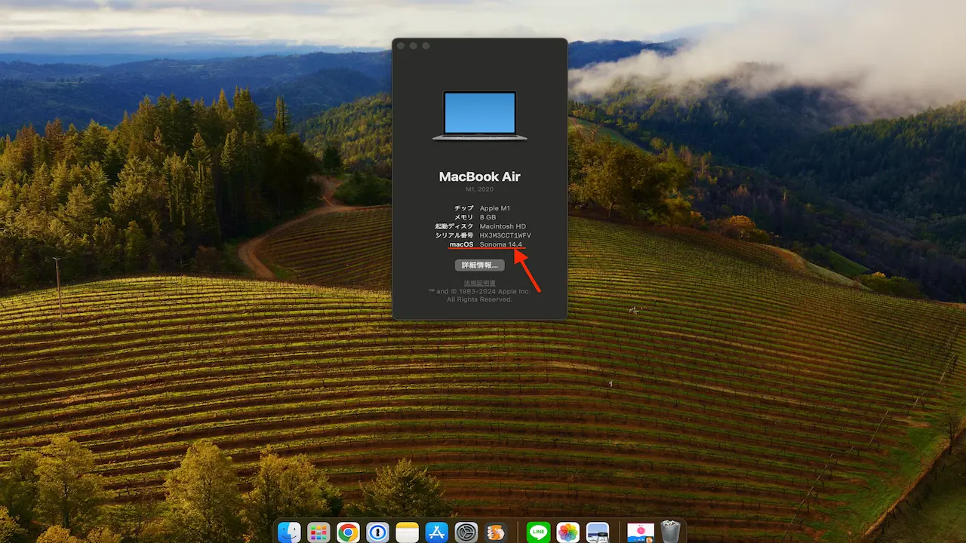Image resolution: width=966 pixels, height=543 pixels.
Task: Open System Settings gear icon in Dock
Action: pos(466,532)
